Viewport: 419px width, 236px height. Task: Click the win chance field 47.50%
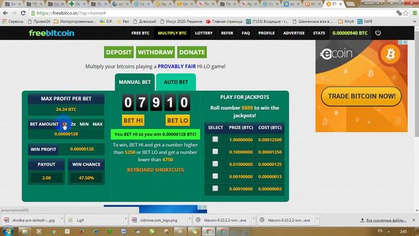click(x=86, y=178)
